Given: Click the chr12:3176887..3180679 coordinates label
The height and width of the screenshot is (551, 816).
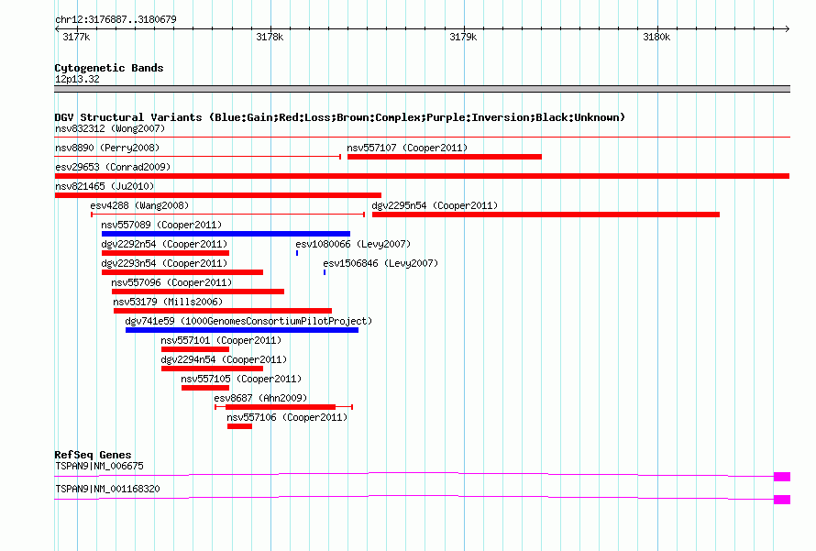Looking at the screenshot, I should coord(116,20).
